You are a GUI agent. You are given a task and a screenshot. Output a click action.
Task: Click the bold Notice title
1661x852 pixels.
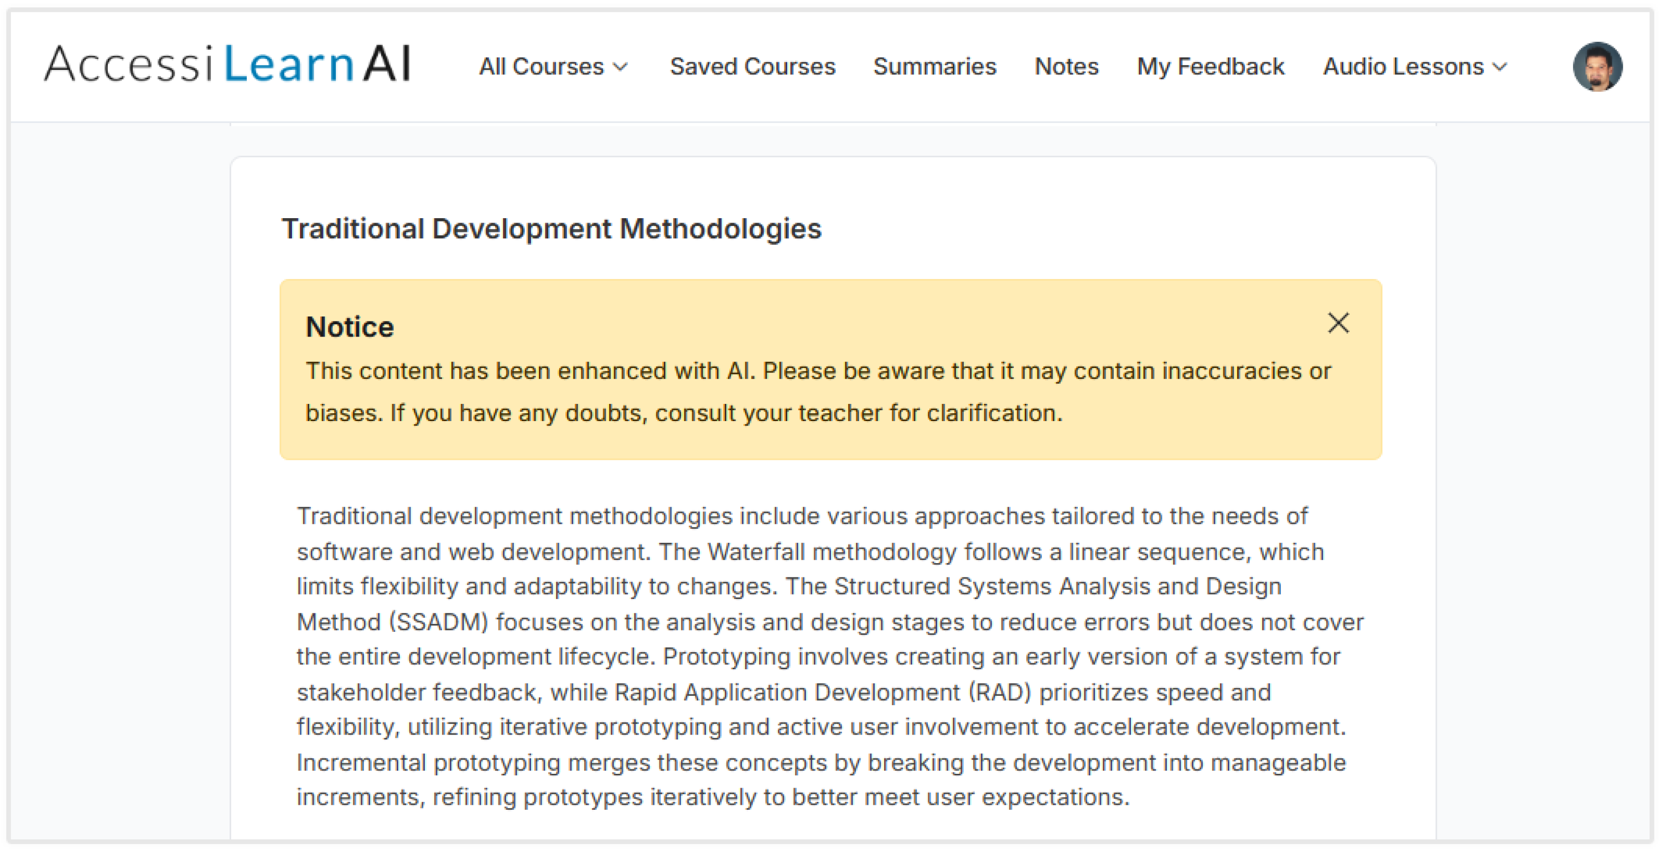coord(350,327)
